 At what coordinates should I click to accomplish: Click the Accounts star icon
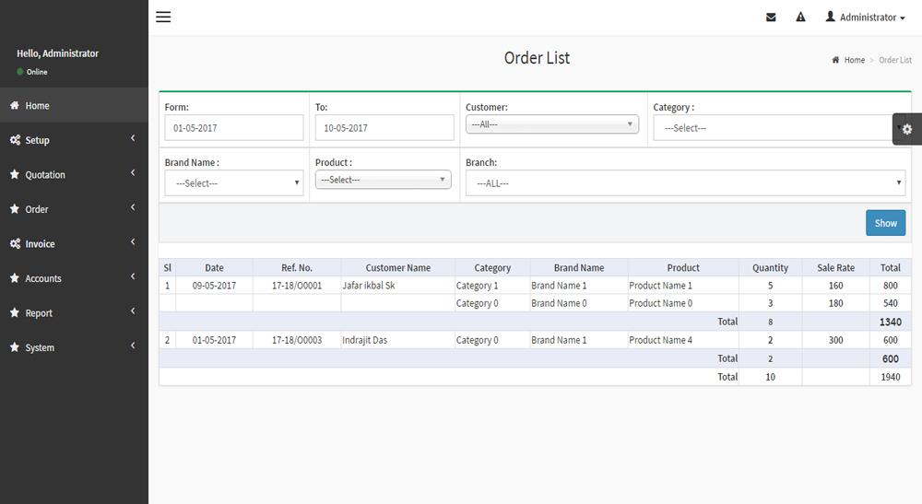pyautogui.click(x=15, y=278)
